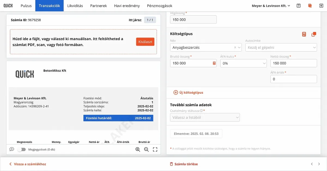
Task: Zoom in on the invoice preview
Action: pos(138,149)
